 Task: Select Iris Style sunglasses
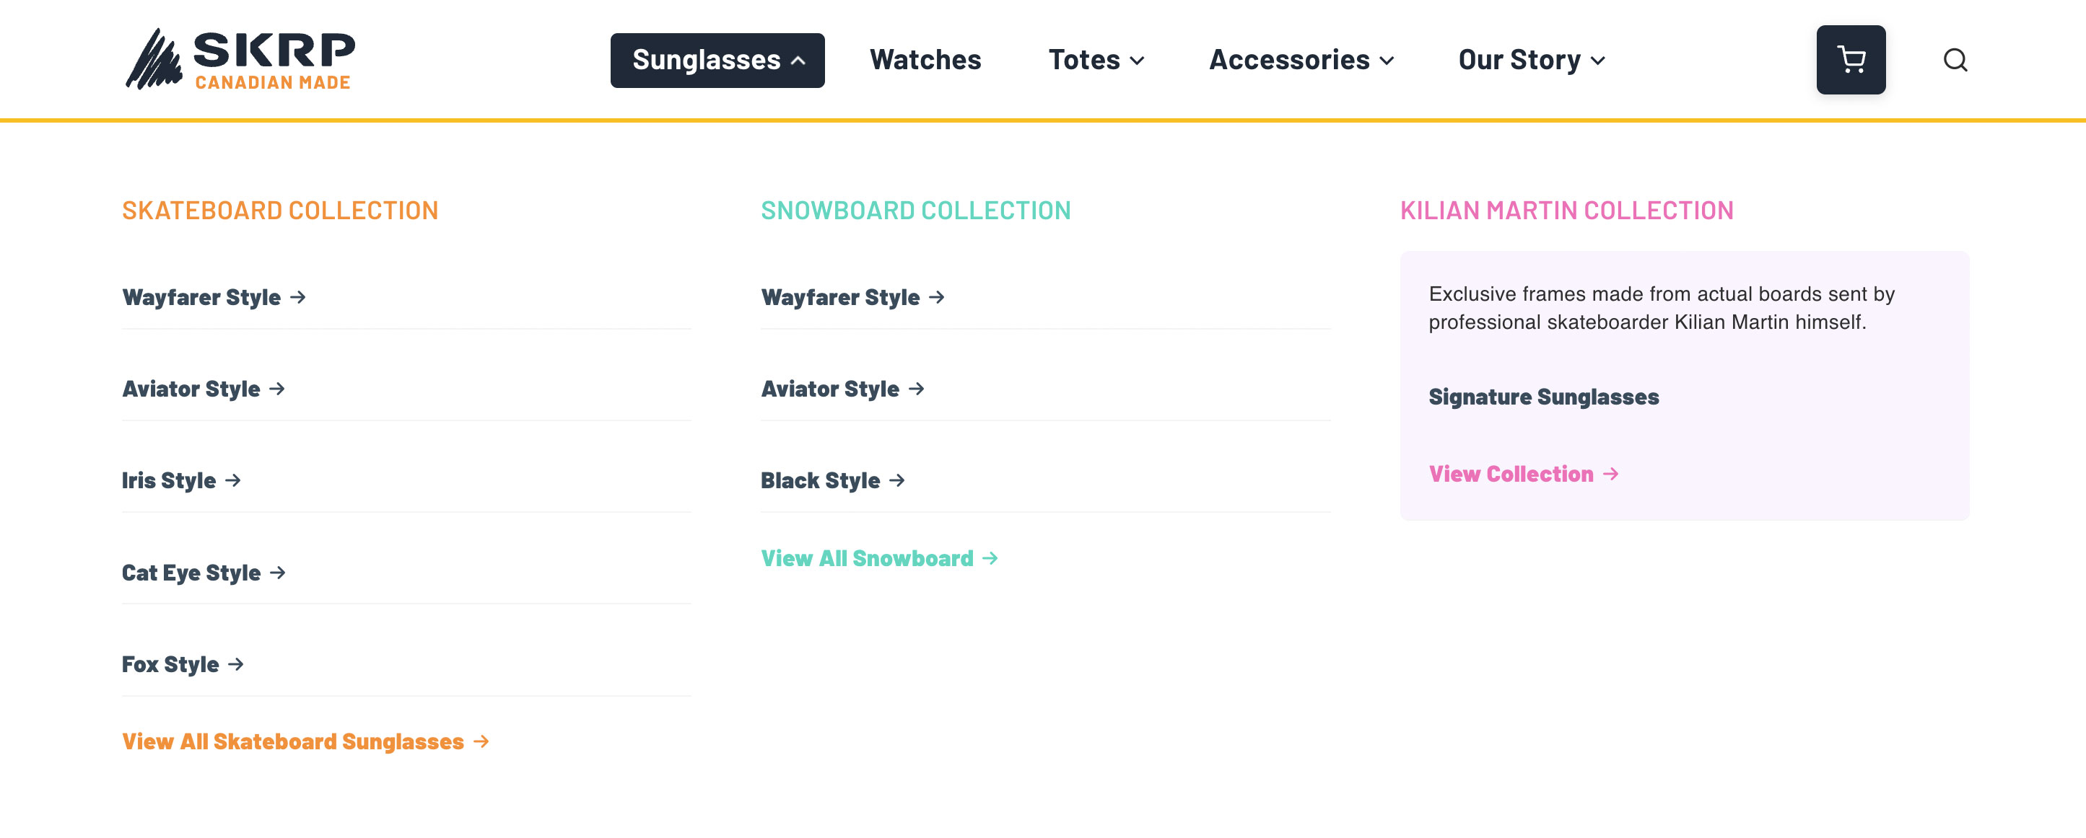(x=169, y=480)
